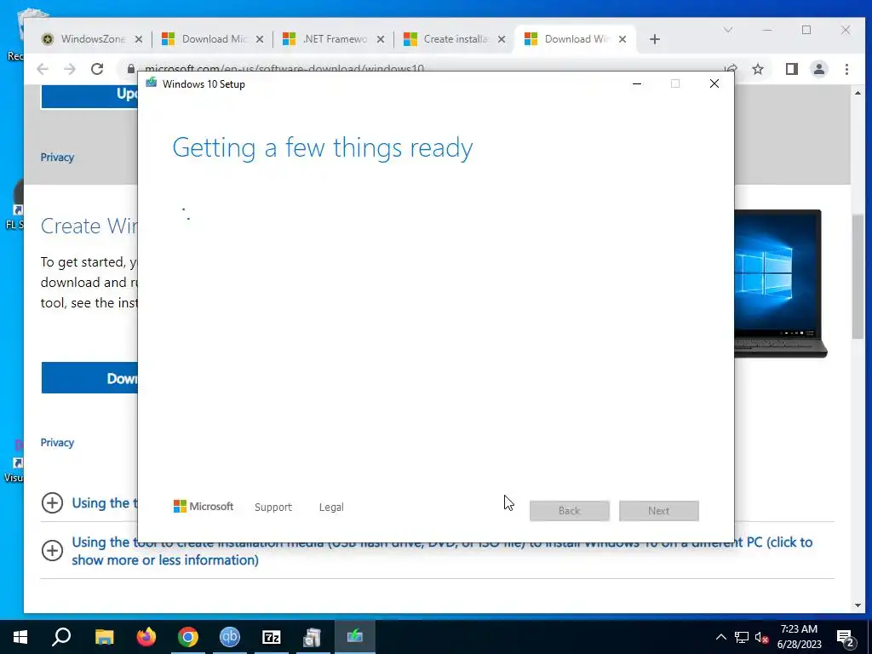Click the Microsoft logo in Setup
872x654 pixels.
(x=204, y=506)
